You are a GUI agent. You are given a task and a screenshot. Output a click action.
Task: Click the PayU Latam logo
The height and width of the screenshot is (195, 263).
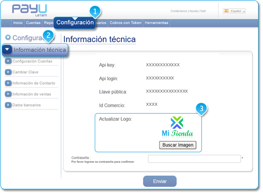[30, 10]
